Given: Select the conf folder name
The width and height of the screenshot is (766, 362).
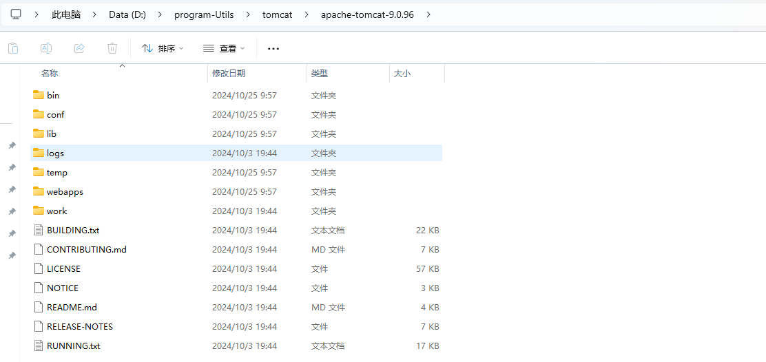Looking at the screenshot, I should 55,115.
